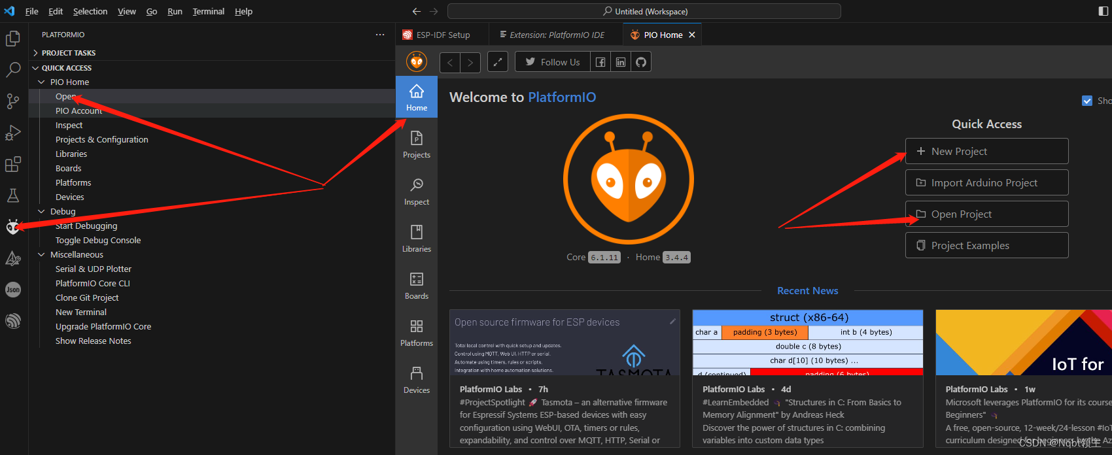Viewport: 1112px width, 455px height.
Task: Click the Follow Us Twitter button
Action: pos(553,62)
